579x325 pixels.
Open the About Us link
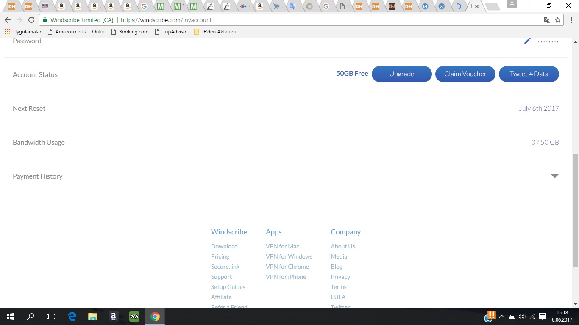tap(343, 246)
